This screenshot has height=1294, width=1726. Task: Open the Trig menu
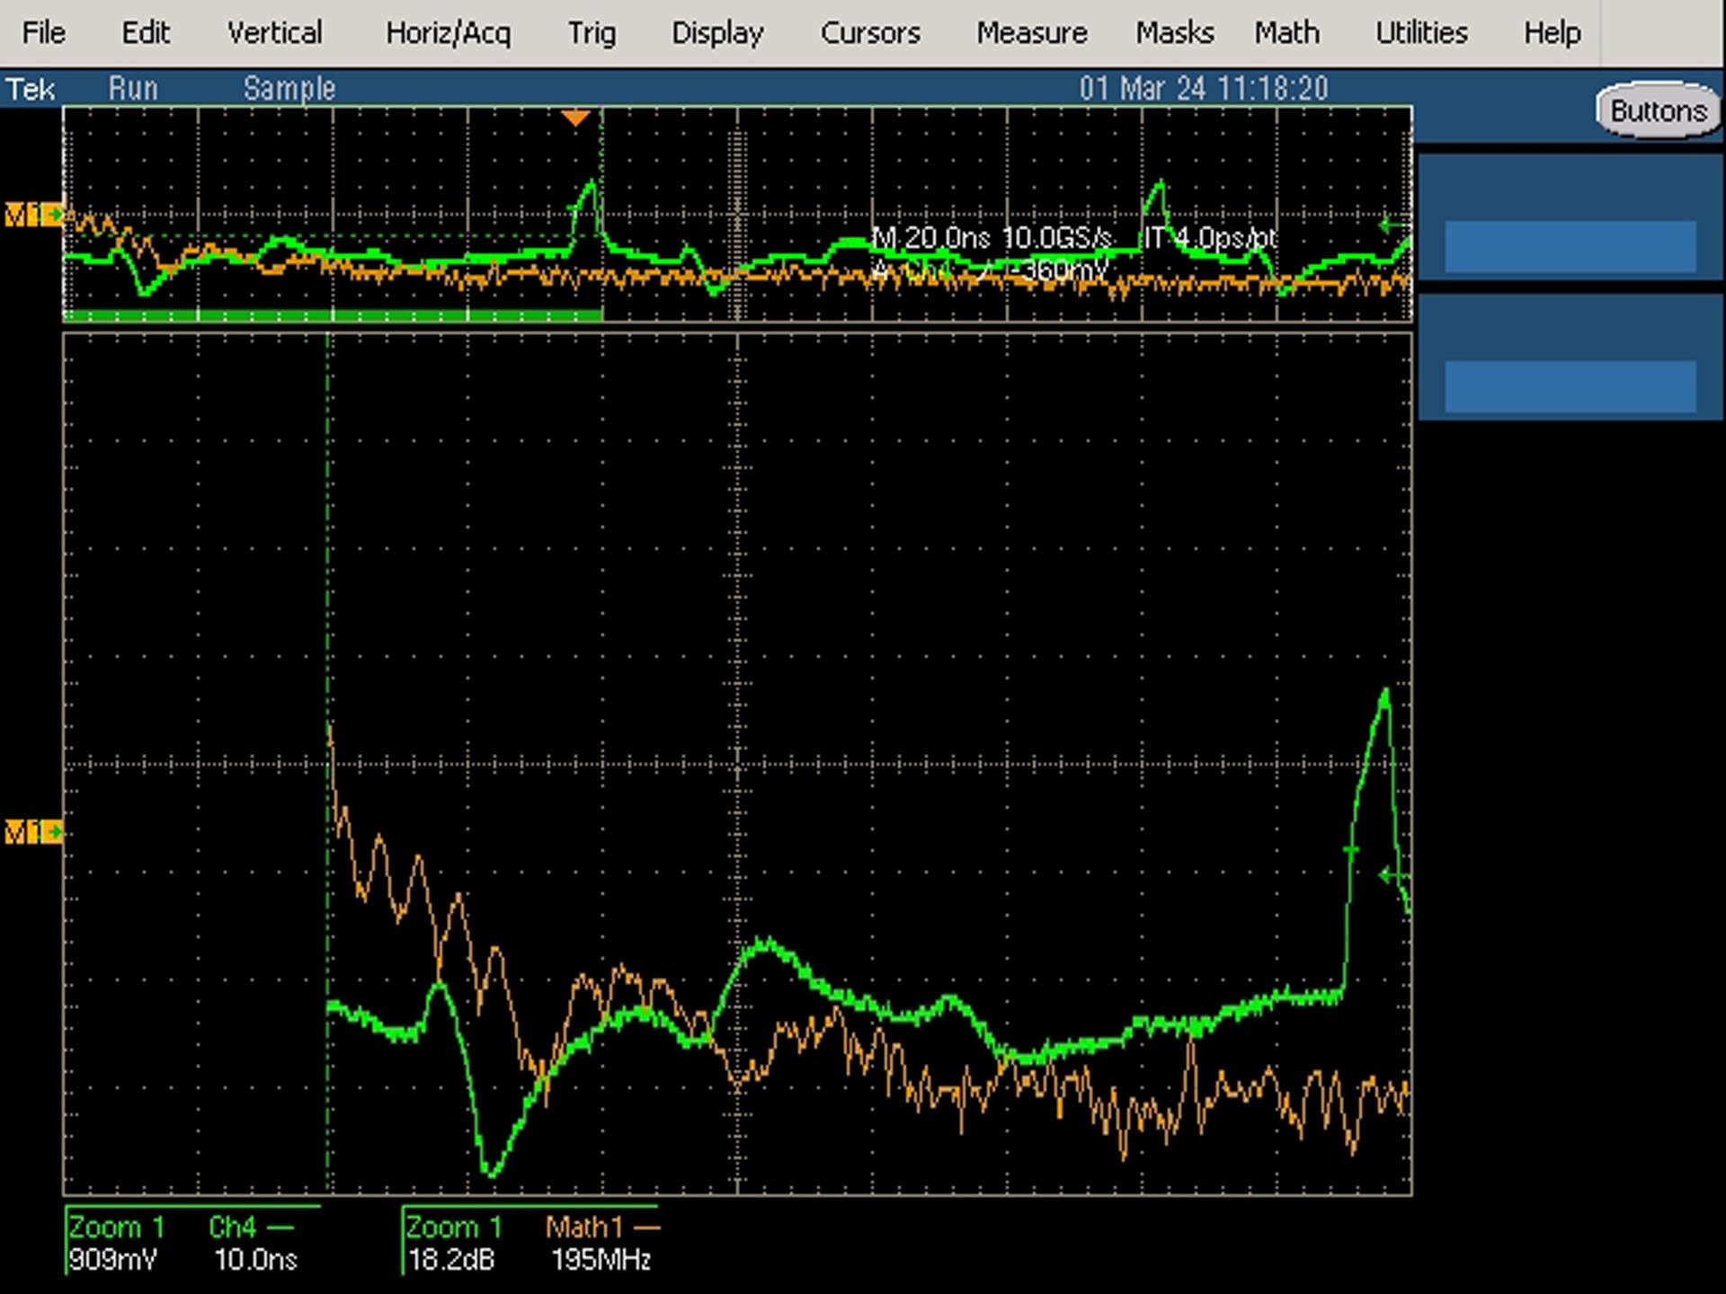592,33
